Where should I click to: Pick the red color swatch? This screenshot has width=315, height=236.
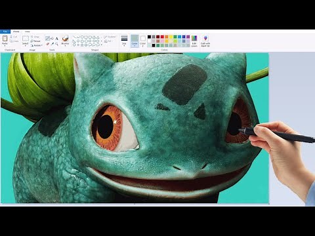pos(162,37)
